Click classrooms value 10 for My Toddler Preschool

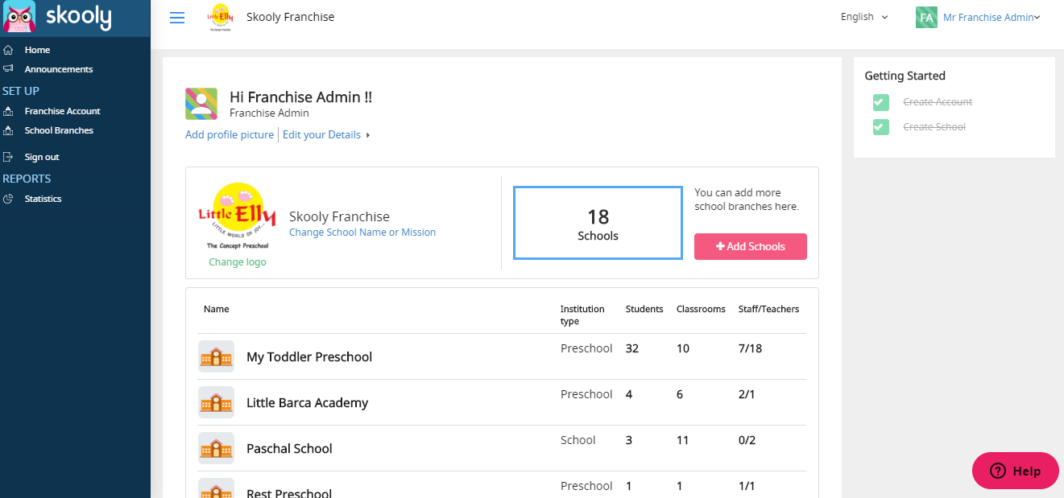pos(683,348)
